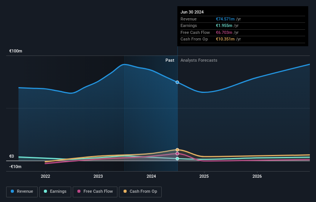Image resolution: width=316 pixels, height=202 pixels.
Task: Toggle the Cash From Op legend button
Action: 140,192
